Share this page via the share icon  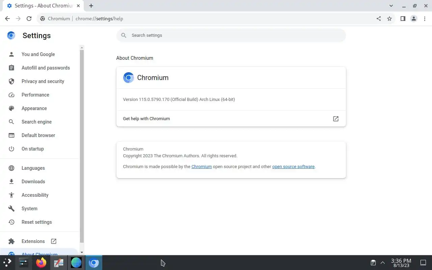click(x=379, y=19)
